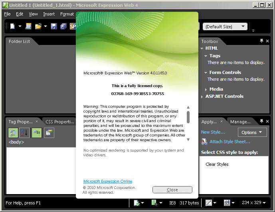
Task: Open the 234 x 329 page size dropdown
Action: click(x=254, y=203)
